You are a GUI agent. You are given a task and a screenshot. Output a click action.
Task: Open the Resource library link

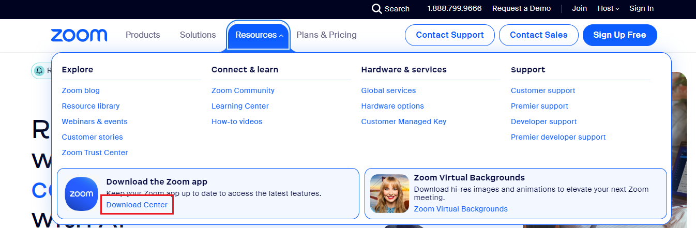pyautogui.click(x=90, y=106)
